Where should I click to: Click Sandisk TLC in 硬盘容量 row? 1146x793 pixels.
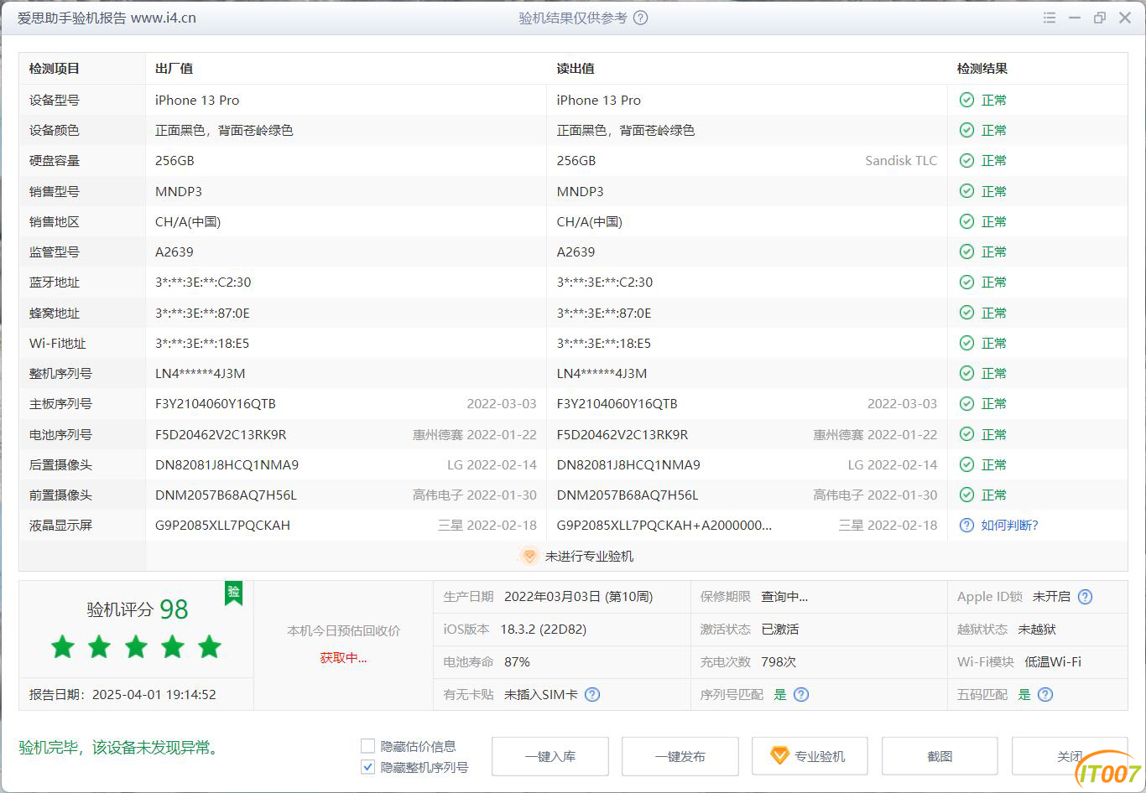coord(901,160)
